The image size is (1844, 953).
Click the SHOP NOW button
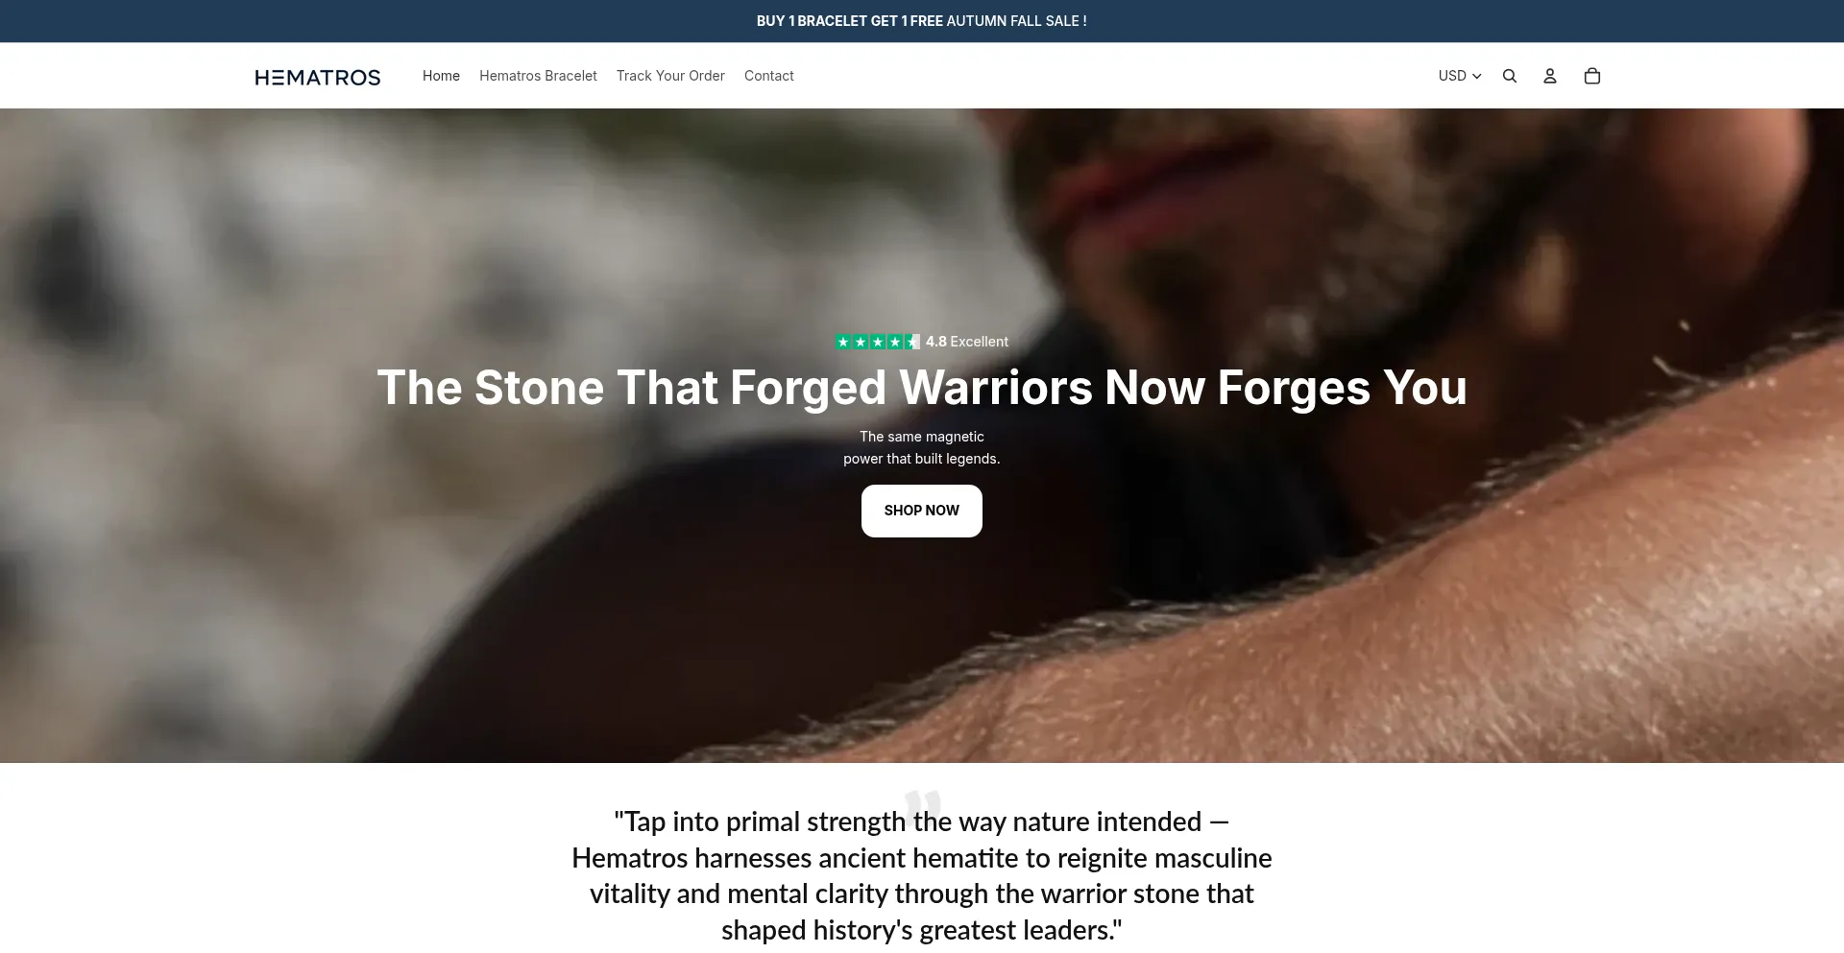922,511
